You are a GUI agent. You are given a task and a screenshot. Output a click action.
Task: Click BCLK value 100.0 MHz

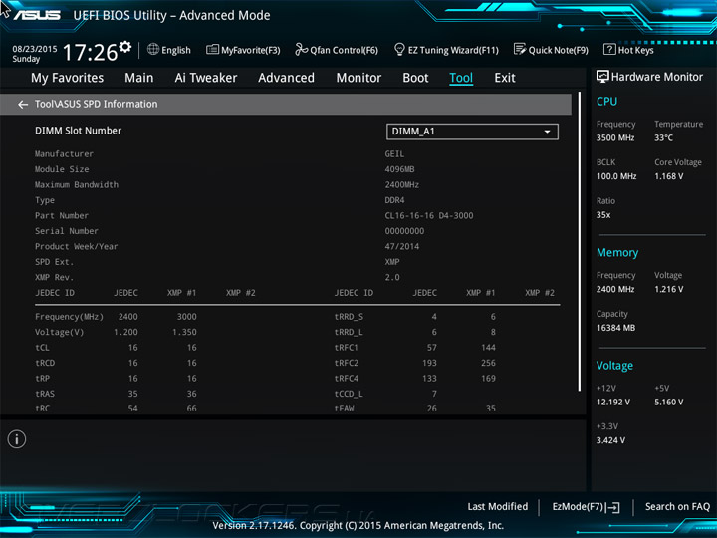pyautogui.click(x=616, y=176)
